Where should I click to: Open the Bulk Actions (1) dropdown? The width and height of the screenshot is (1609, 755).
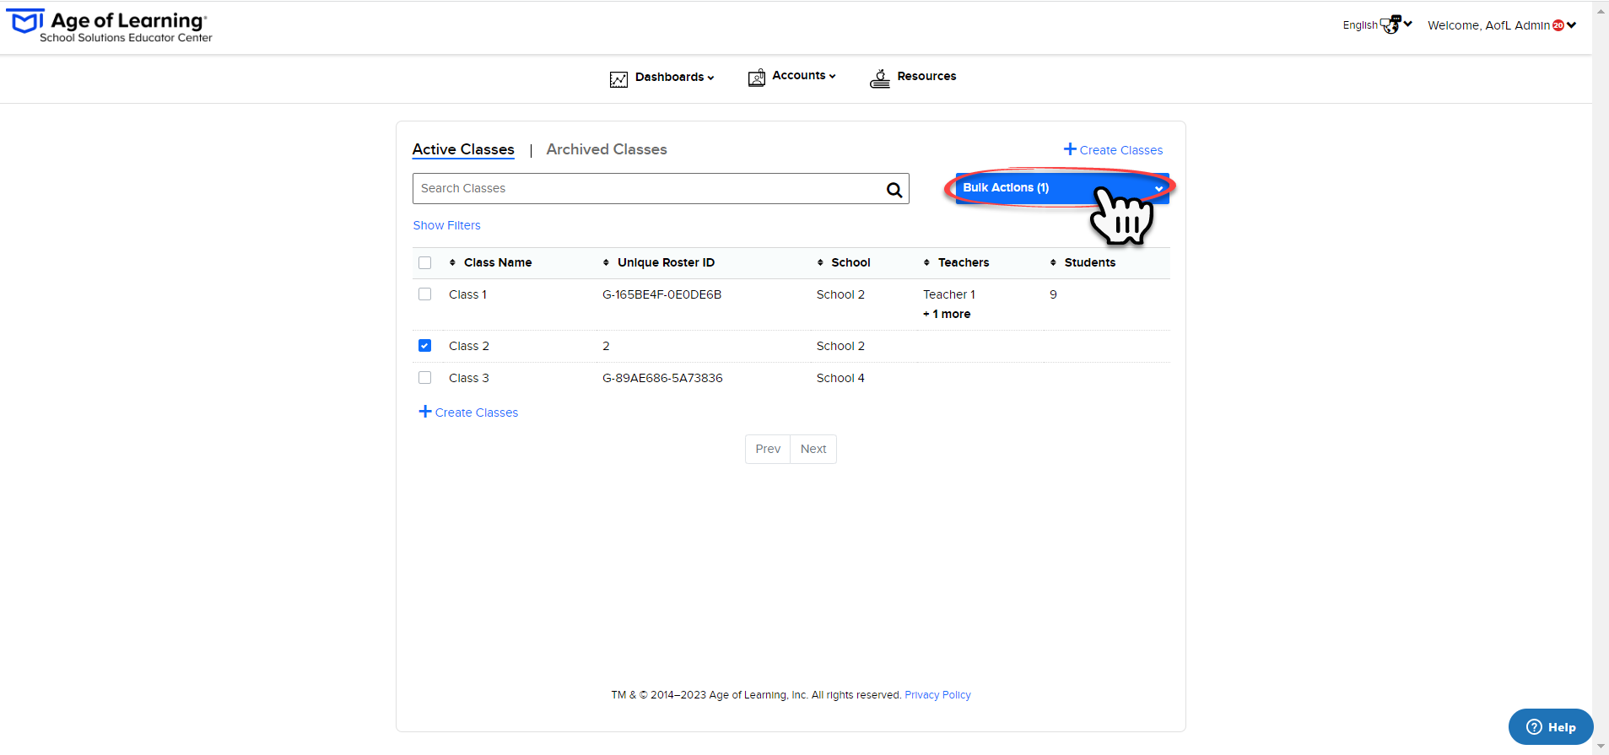click(x=1062, y=188)
